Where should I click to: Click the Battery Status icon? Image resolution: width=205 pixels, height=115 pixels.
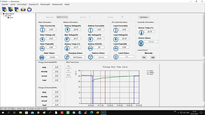(90, 57)
